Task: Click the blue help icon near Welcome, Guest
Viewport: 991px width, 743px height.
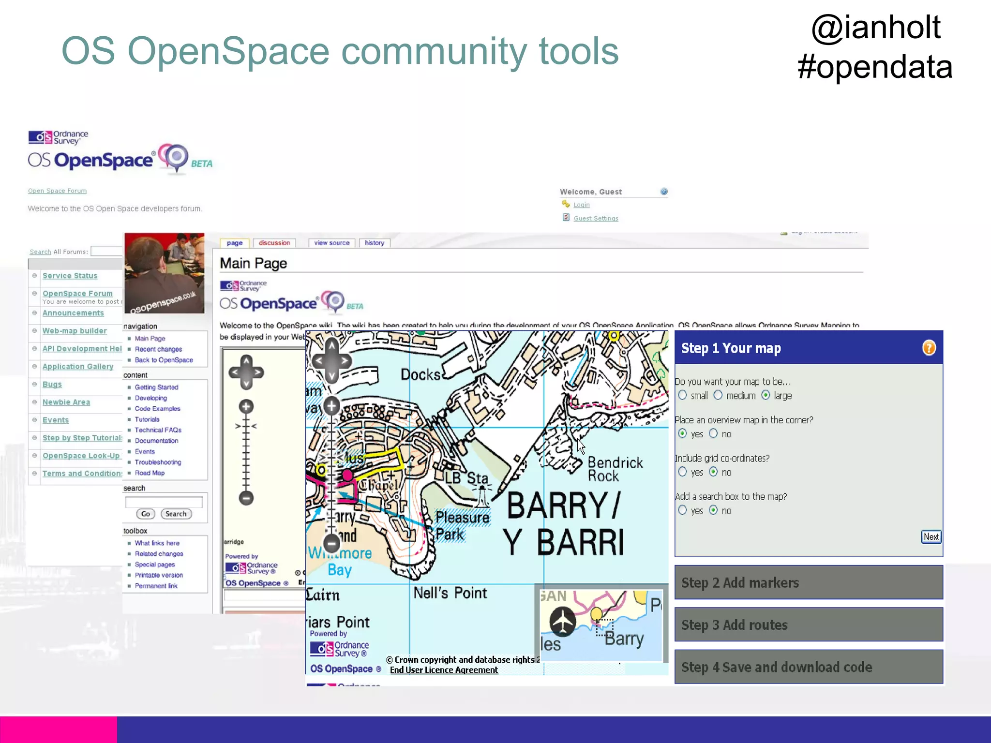Action: click(664, 192)
